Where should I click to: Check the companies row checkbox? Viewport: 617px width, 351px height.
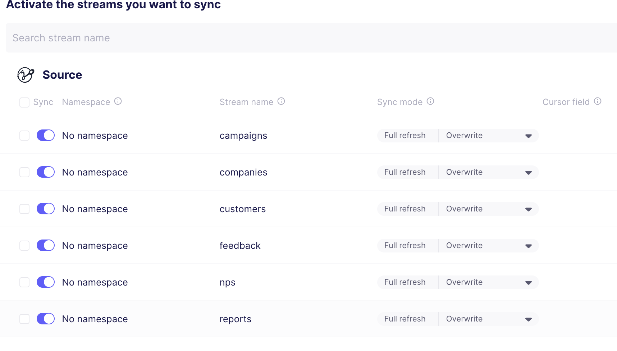pos(24,172)
